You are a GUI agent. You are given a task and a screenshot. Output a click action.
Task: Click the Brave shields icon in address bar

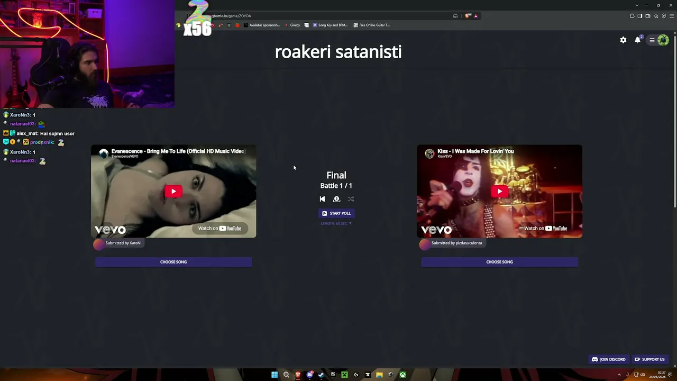(x=468, y=16)
